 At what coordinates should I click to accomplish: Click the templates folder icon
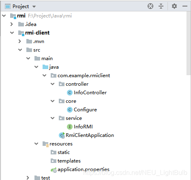(x=54, y=161)
